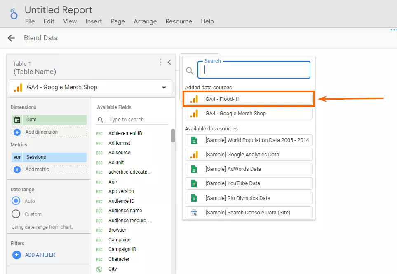Screen dimensions: 397x274
Task: Open the Page menu
Action: 118,21
